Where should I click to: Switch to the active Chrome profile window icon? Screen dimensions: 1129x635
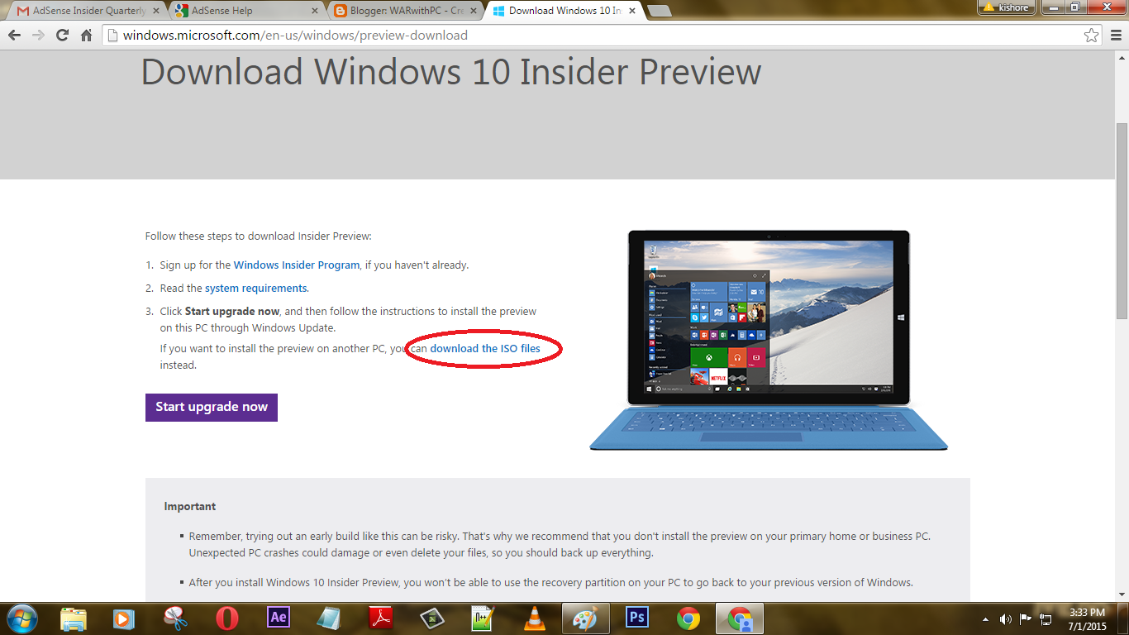pos(740,618)
